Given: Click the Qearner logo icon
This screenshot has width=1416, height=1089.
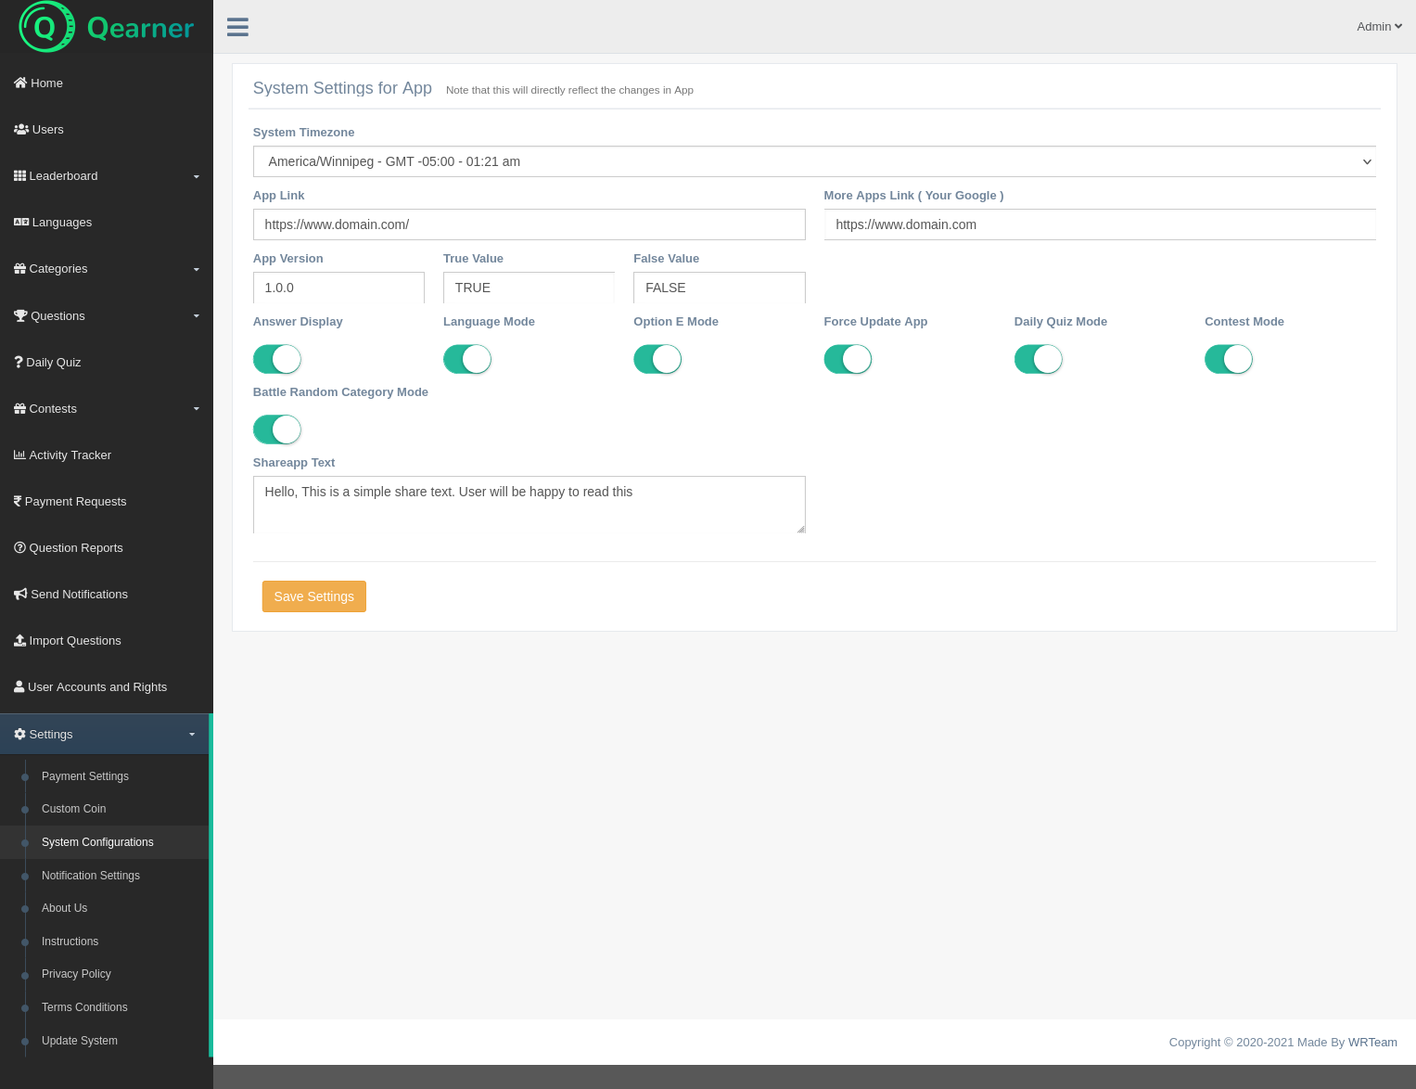Looking at the screenshot, I should pos(46,27).
